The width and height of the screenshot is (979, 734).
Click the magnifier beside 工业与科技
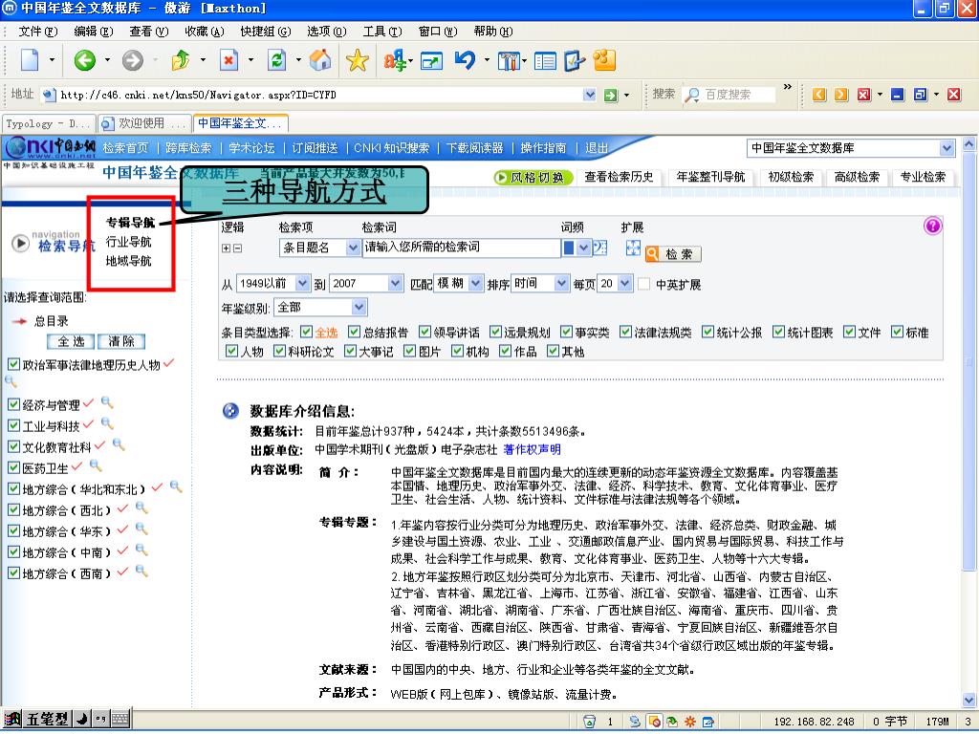click(107, 423)
